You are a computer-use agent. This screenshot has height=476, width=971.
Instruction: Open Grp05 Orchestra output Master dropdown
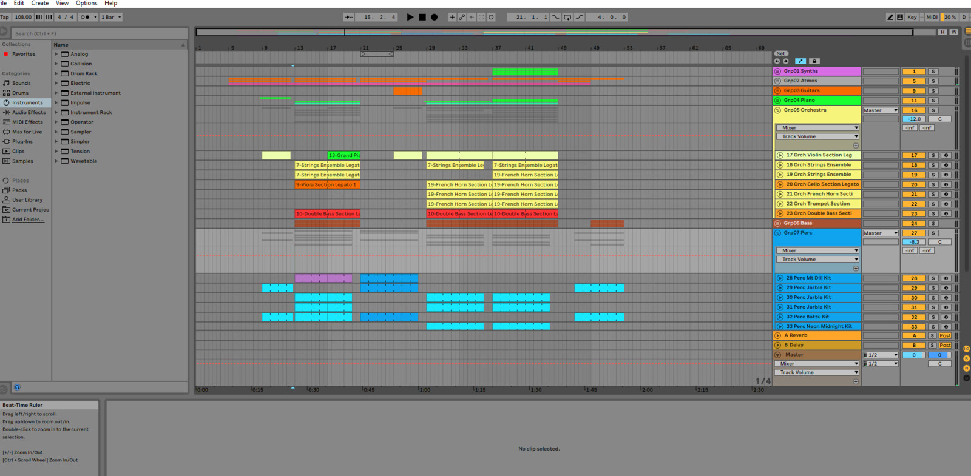[x=881, y=110]
